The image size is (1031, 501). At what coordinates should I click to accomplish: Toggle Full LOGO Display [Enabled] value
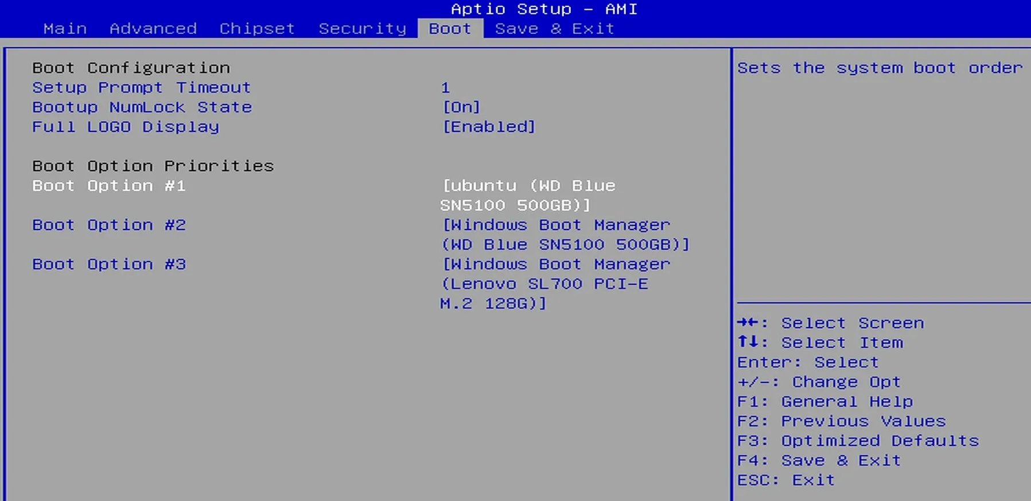coord(489,127)
